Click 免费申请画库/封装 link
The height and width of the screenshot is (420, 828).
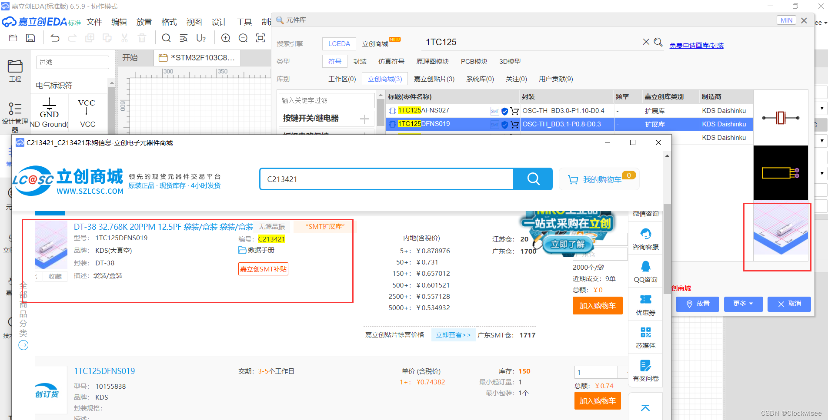696,45
